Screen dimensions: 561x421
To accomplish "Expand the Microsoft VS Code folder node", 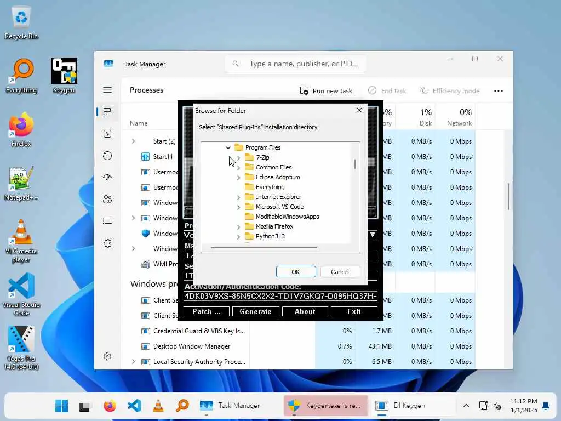I will pos(239,207).
